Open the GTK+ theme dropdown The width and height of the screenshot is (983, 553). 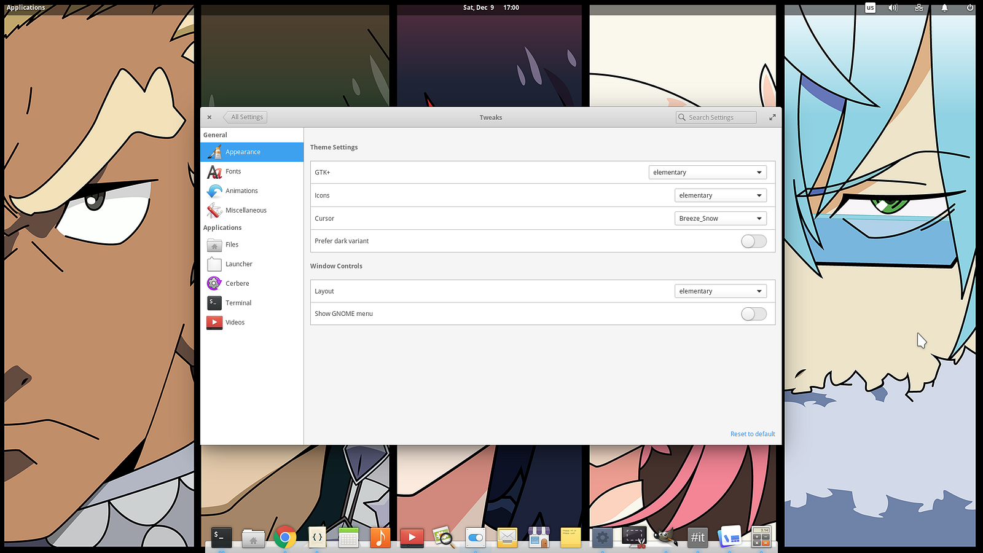(x=708, y=173)
